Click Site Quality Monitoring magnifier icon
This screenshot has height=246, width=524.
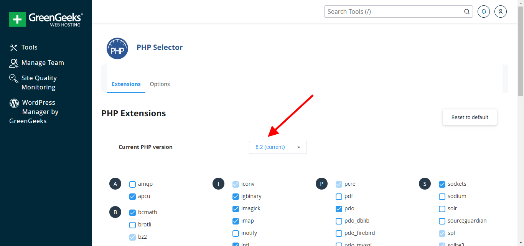[x=14, y=79]
